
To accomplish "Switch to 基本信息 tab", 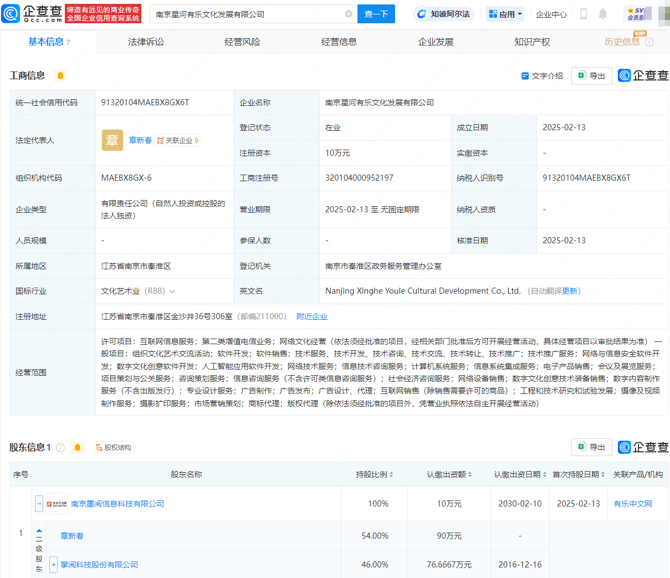I will point(49,42).
